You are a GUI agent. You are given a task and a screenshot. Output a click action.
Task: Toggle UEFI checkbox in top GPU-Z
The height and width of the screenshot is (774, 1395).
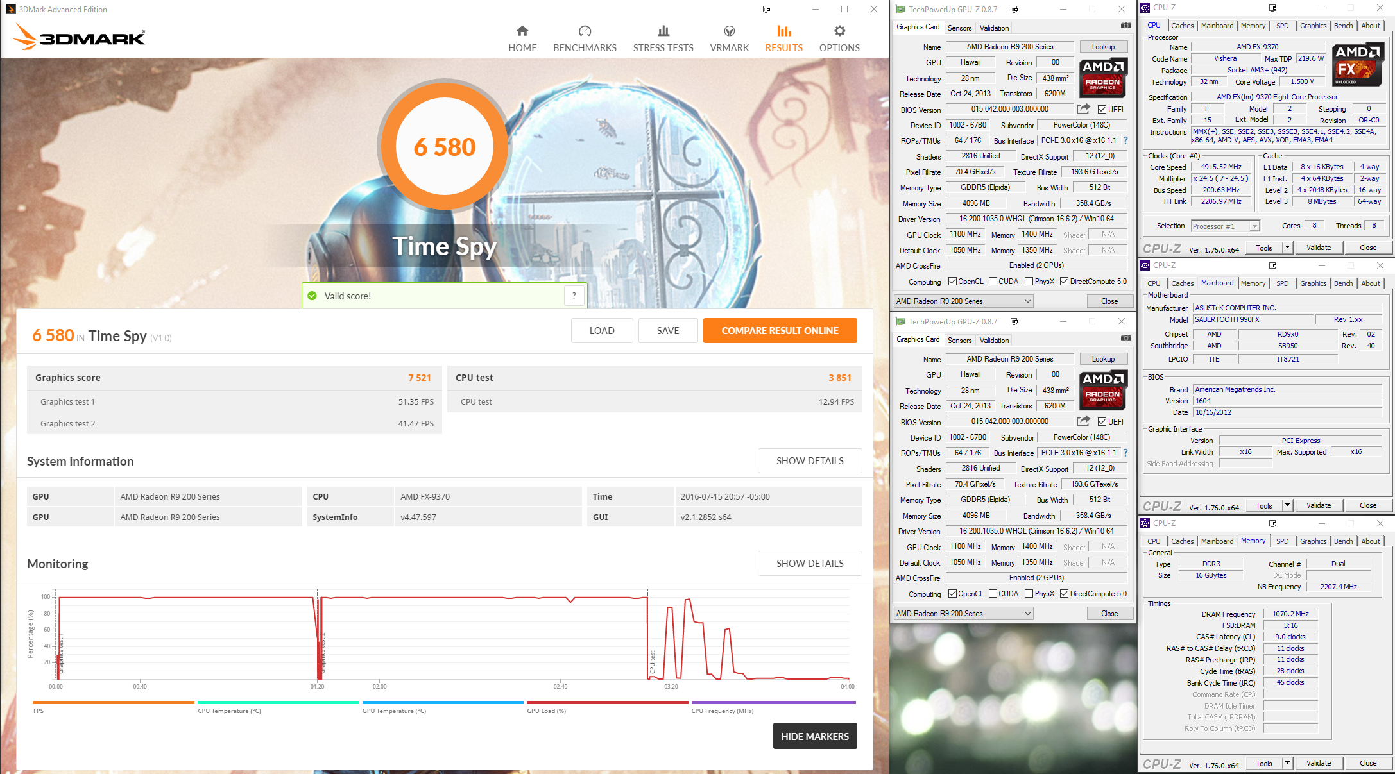coord(1102,110)
